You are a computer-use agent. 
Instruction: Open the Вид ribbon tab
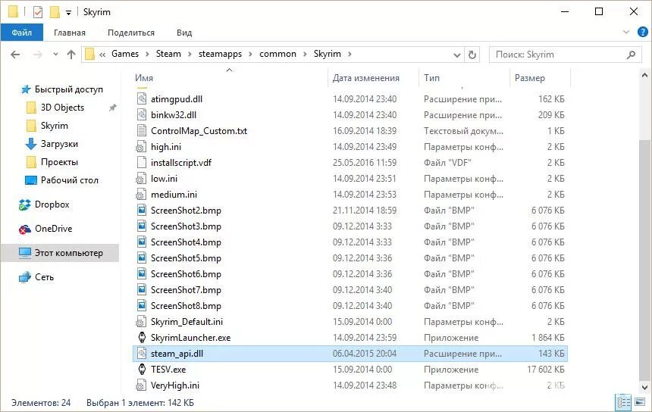click(x=184, y=33)
